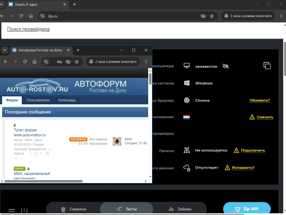
Task: Open Chrome menu dots in the 2ip.ru window
Action: point(281,16)
